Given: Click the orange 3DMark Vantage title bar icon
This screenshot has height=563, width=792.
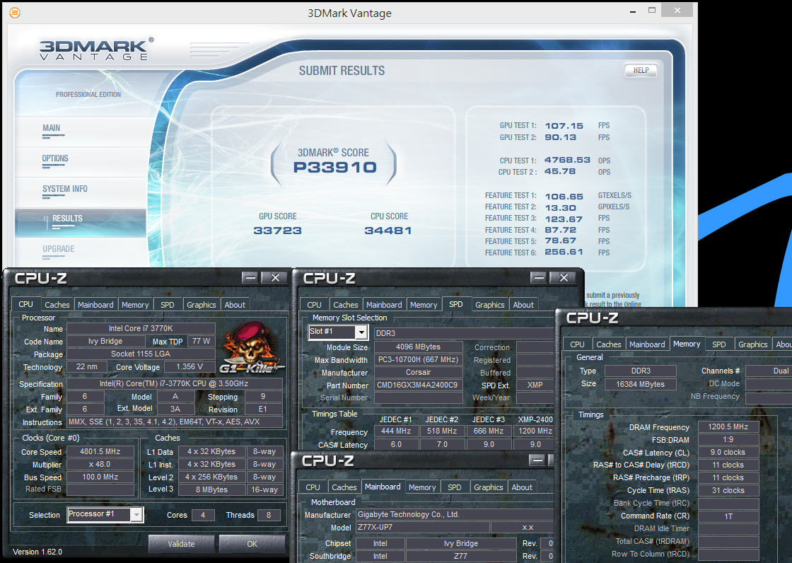Looking at the screenshot, I should (x=15, y=13).
